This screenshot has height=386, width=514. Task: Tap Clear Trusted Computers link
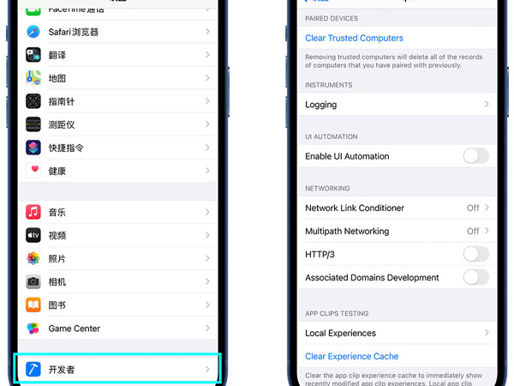click(354, 38)
